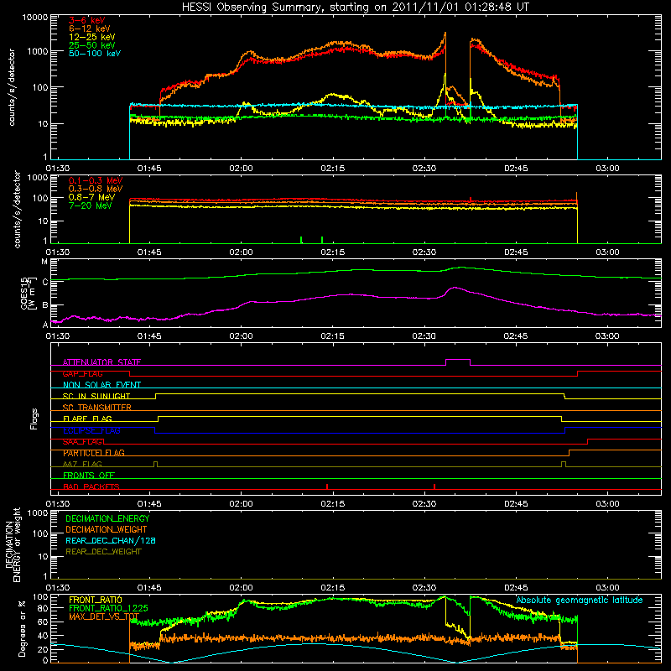Click the vertical "Flags" axis title

(34, 419)
